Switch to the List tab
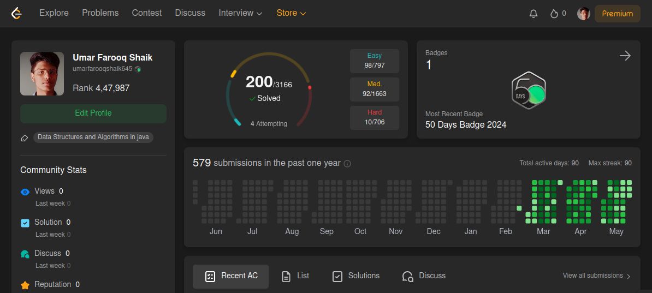This screenshot has height=293, width=652. (295, 277)
